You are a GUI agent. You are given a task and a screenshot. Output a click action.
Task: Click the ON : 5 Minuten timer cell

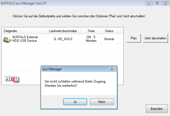click(x=91, y=39)
